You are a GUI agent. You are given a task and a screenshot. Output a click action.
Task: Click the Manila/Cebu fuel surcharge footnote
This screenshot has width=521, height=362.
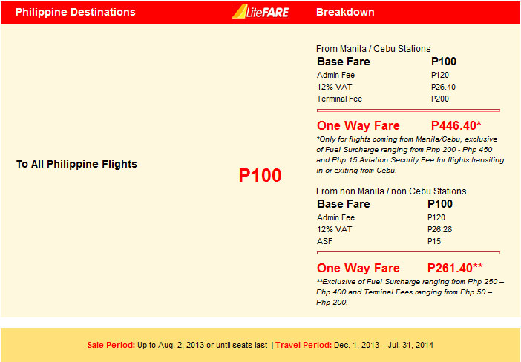(x=410, y=155)
